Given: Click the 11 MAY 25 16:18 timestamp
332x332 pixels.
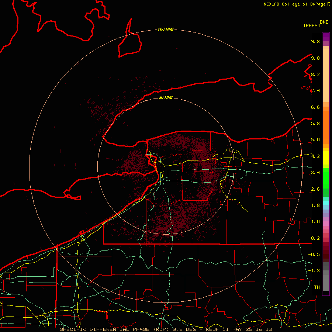Looking at the screenshot, I should pyautogui.click(x=247, y=329).
